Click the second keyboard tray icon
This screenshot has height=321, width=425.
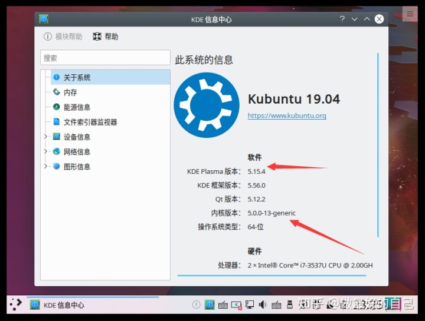coord(276,305)
